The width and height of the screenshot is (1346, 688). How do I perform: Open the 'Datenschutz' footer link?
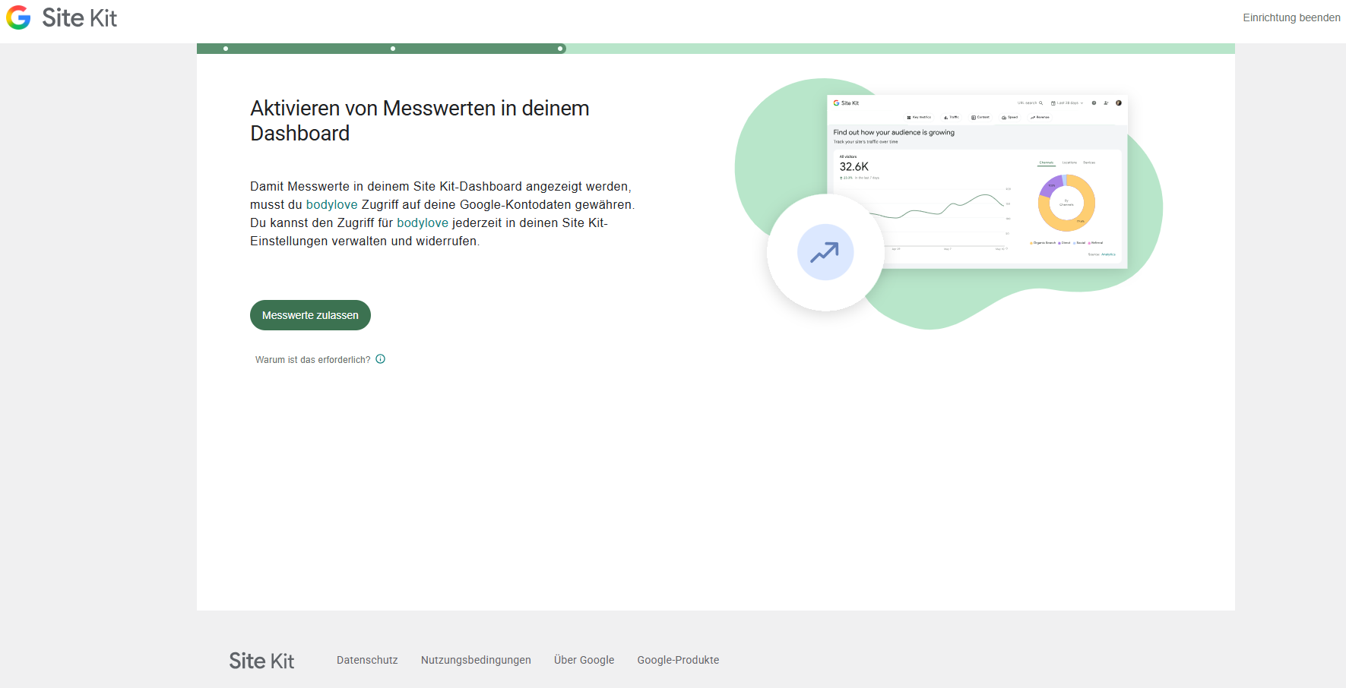(x=367, y=660)
